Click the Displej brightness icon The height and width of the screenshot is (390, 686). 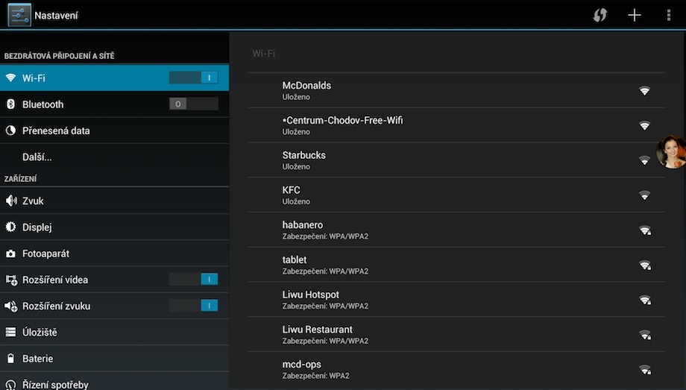10,227
